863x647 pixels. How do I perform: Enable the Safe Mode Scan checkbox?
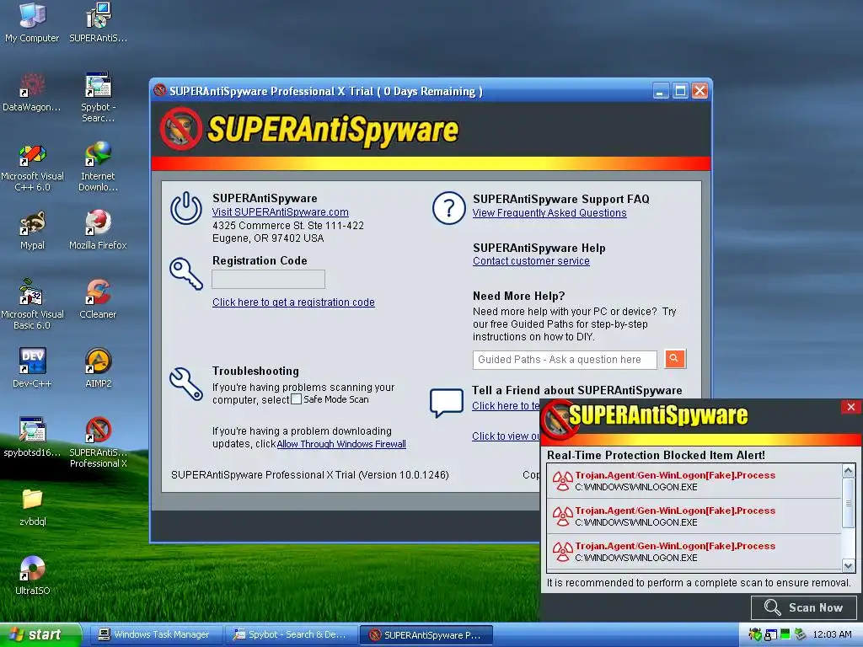point(296,399)
